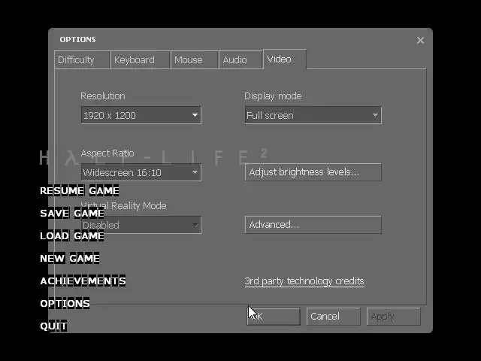Select the Mouse tab

pyautogui.click(x=195, y=59)
